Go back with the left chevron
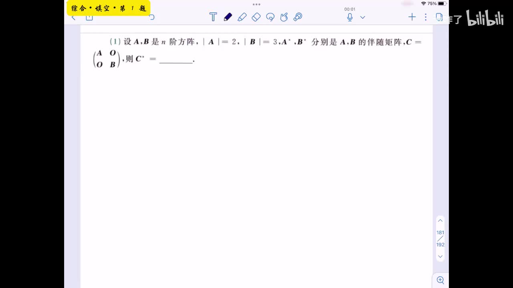The height and width of the screenshot is (288, 513). coord(73,18)
